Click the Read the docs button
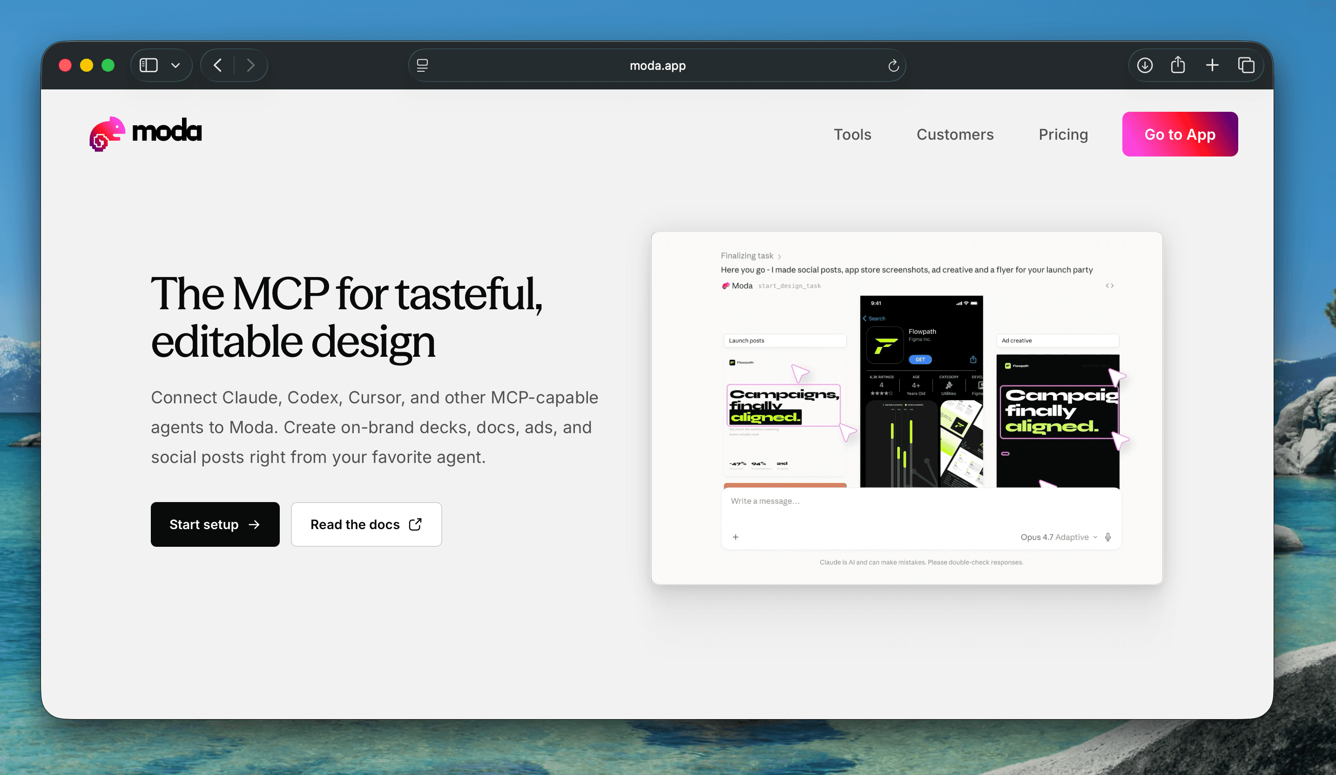This screenshot has height=775, width=1336. coord(366,524)
